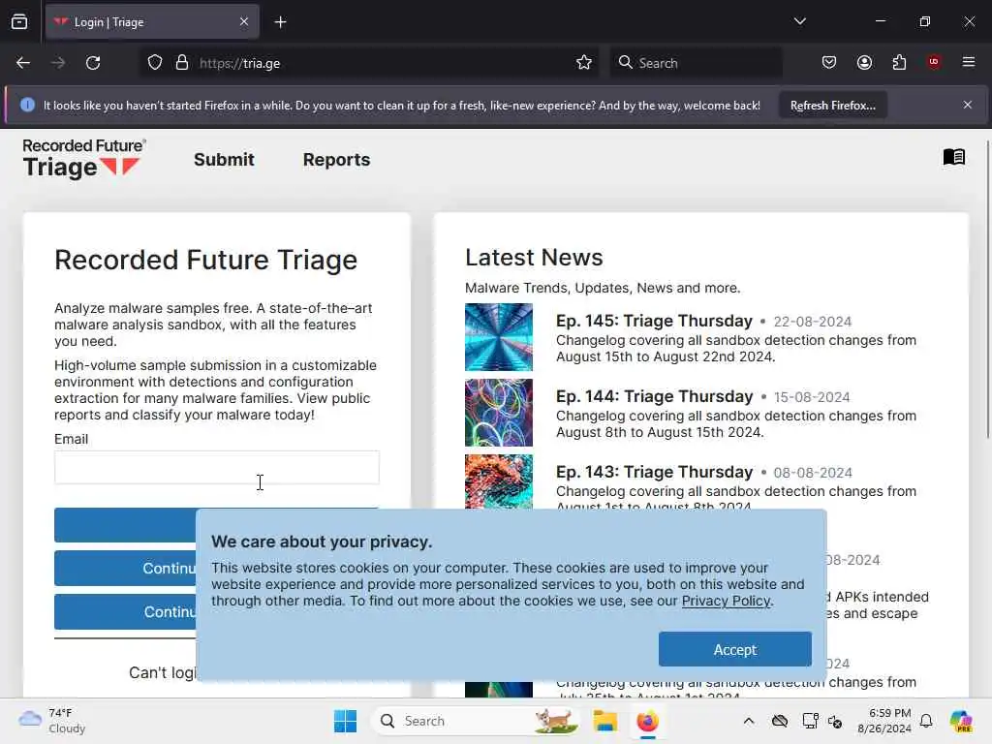
Task: Click the Firefox taskbar icon
Action: point(647,721)
